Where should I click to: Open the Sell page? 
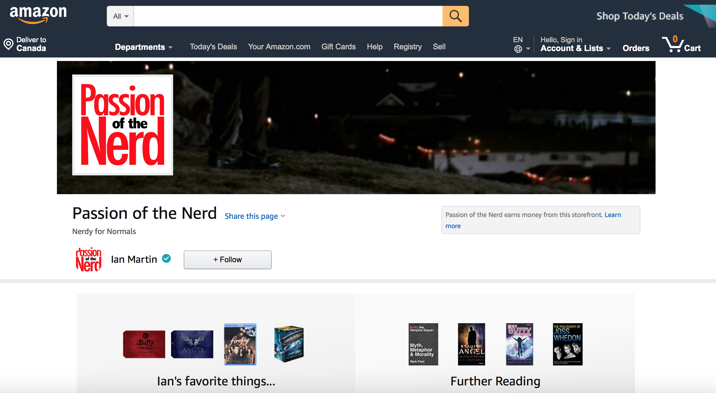(x=439, y=47)
